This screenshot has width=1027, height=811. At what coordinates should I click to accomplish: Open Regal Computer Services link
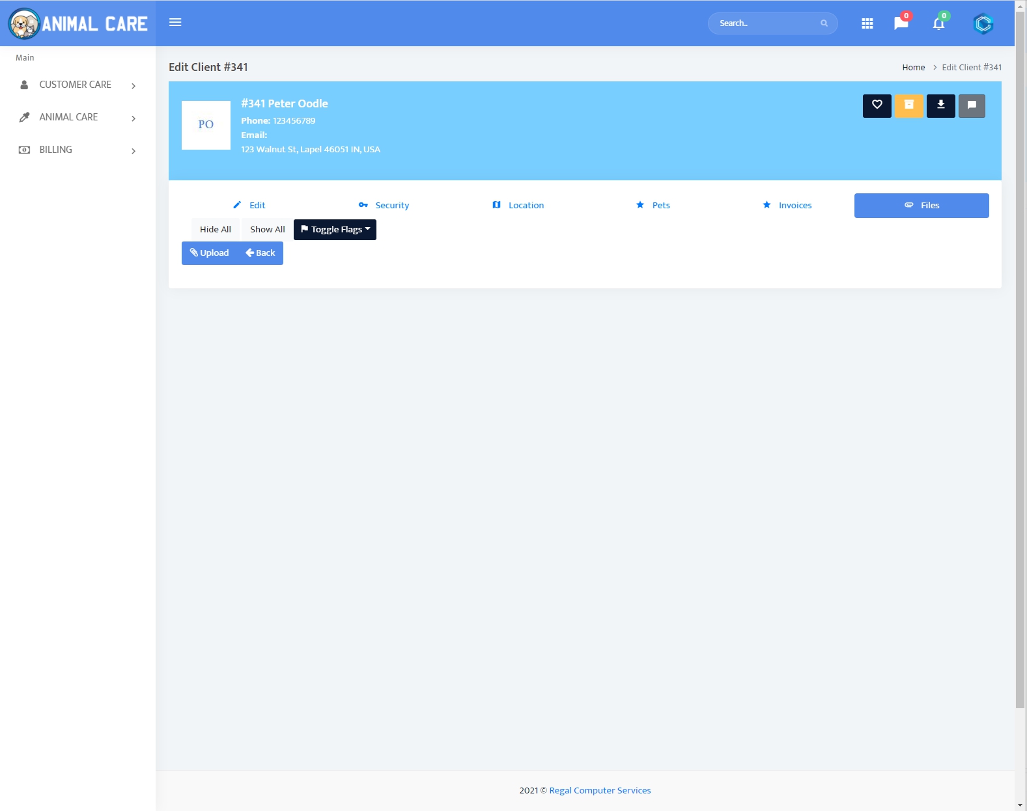pos(600,790)
